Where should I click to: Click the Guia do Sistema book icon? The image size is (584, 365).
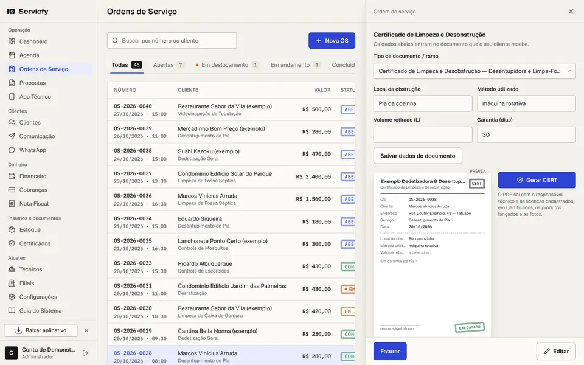(x=12, y=311)
